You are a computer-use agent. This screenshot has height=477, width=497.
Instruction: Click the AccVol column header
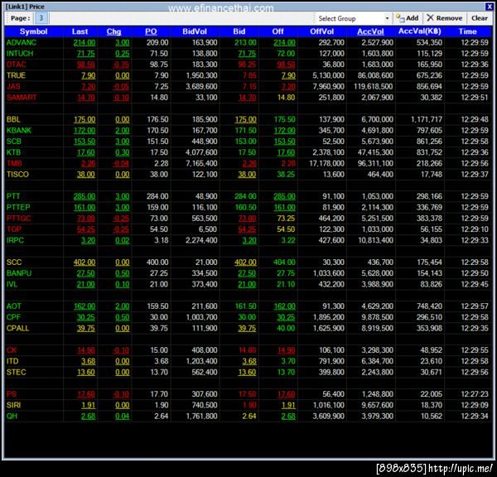[x=370, y=31]
